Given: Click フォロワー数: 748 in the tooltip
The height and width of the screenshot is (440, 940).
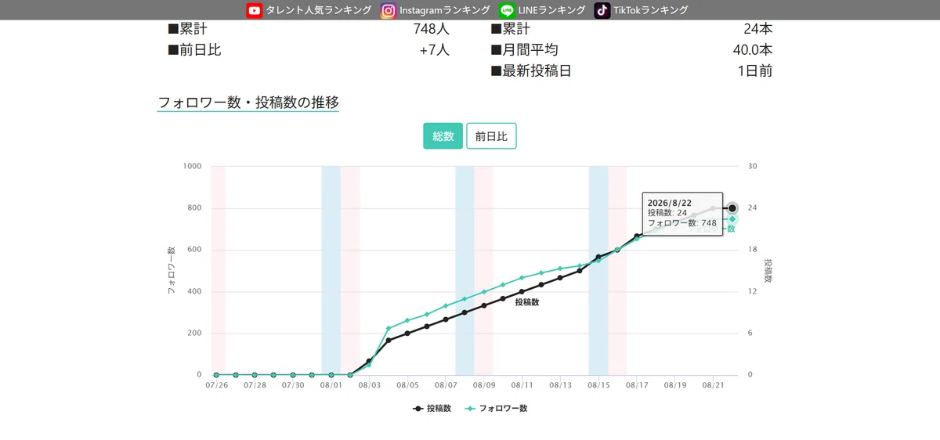Looking at the screenshot, I should [682, 223].
